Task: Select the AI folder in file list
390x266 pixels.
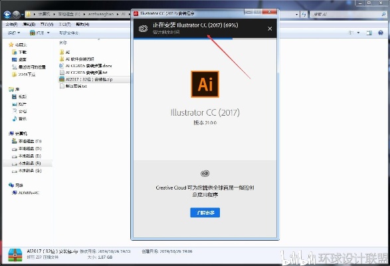Action: [x=64, y=52]
